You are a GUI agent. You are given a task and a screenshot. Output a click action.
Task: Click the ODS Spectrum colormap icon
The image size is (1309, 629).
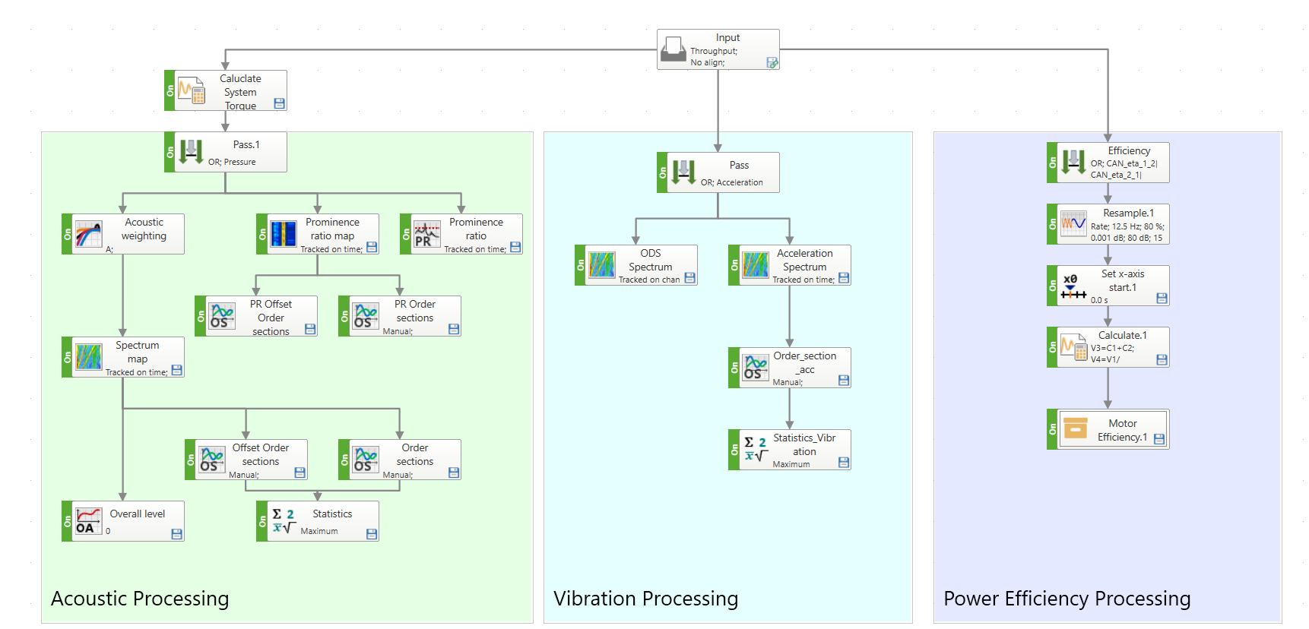pyautogui.click(x=602, y=265)
